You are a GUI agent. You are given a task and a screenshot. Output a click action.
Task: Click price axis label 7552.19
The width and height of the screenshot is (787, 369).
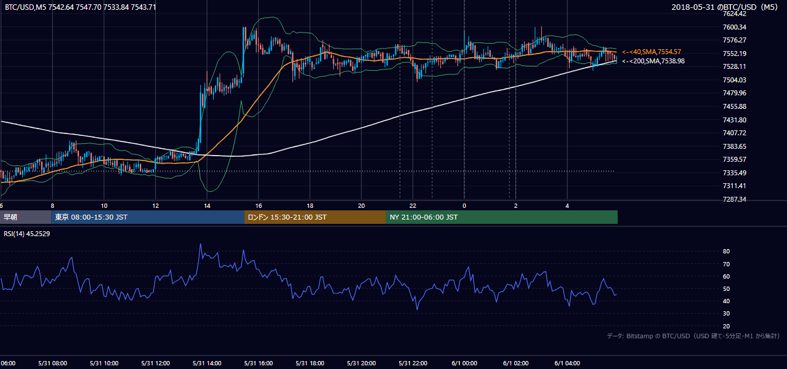[x=735, y=54]
